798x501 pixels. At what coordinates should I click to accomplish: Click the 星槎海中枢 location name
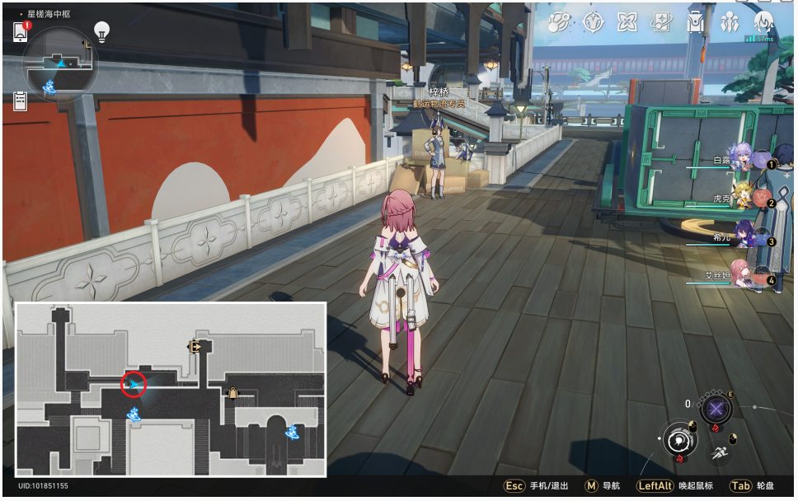coord(49,14)
